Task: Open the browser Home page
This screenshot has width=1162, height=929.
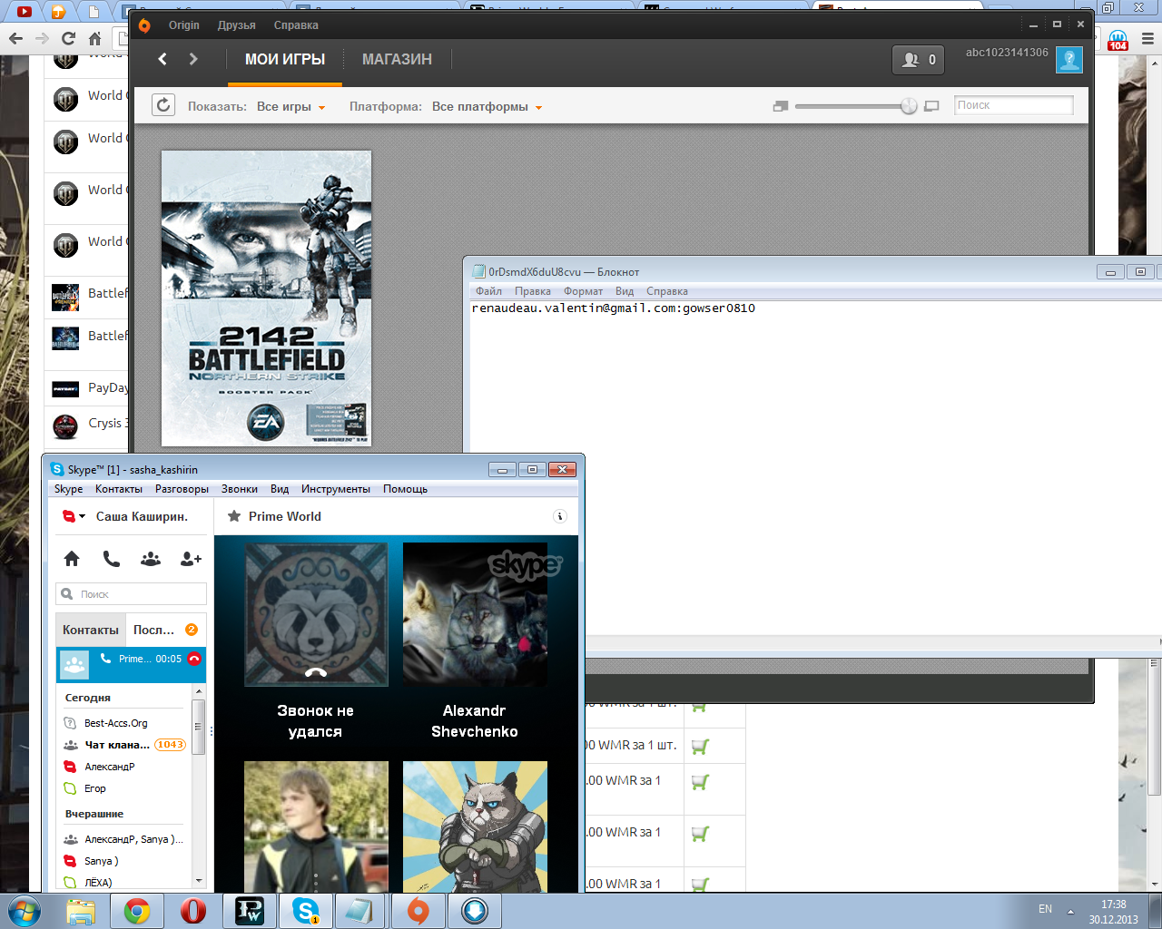Action: 94,38
